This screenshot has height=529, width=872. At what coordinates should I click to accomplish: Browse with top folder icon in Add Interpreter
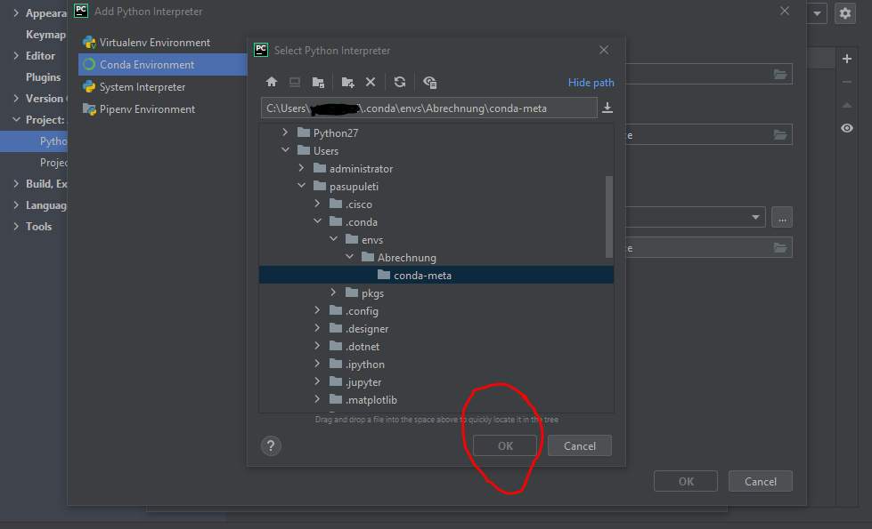point(780,75)
